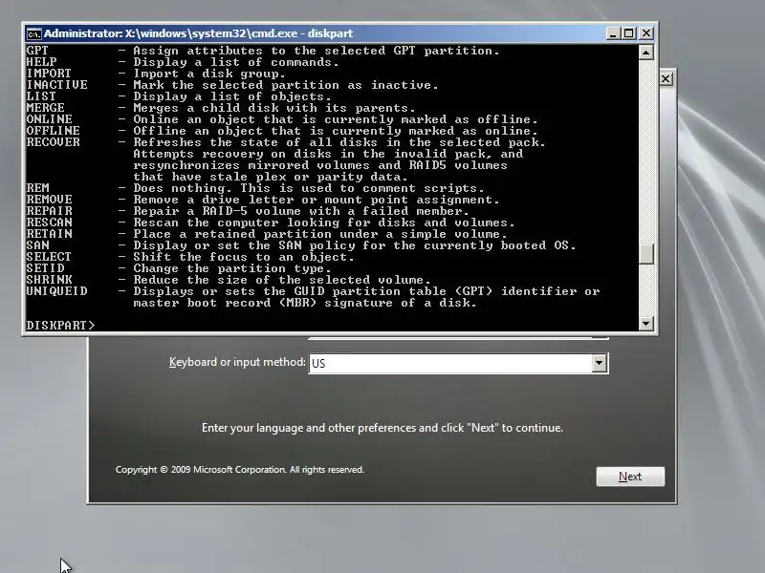Image resolution: width=765 pixels, height=573 pixels.
Task: Close the diskpart command window
Action: tap(646, 33)
